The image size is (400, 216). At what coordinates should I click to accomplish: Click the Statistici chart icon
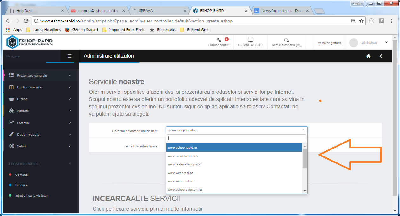pyautogui.click(x=11, y=123)
